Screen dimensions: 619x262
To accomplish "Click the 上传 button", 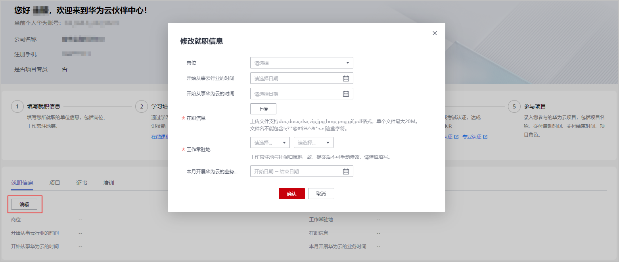I will [263, 109].
